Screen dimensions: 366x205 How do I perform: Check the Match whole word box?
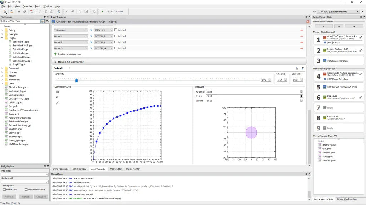tap(26, 190)
